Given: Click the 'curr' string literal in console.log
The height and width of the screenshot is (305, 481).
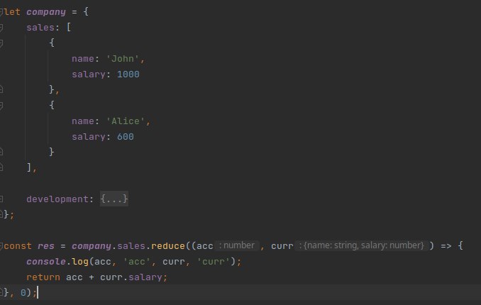Looking at the screenshot, I should pos(214,262).
